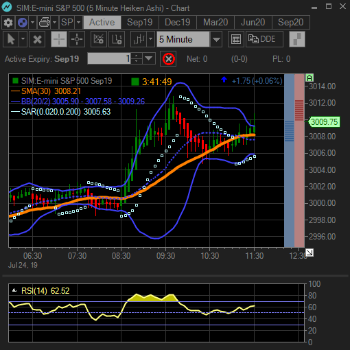
Task: Decrease quantity with the down stepper arrow
Action: (137, 62)
